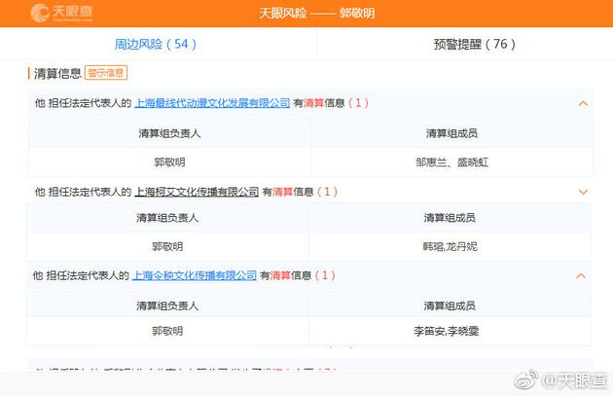This screenshot has height=396, width=613.
Task: Open 上海最世代动漫文化发展有限公司 company link
Action: pyautogui.click(x=212, y=103)
